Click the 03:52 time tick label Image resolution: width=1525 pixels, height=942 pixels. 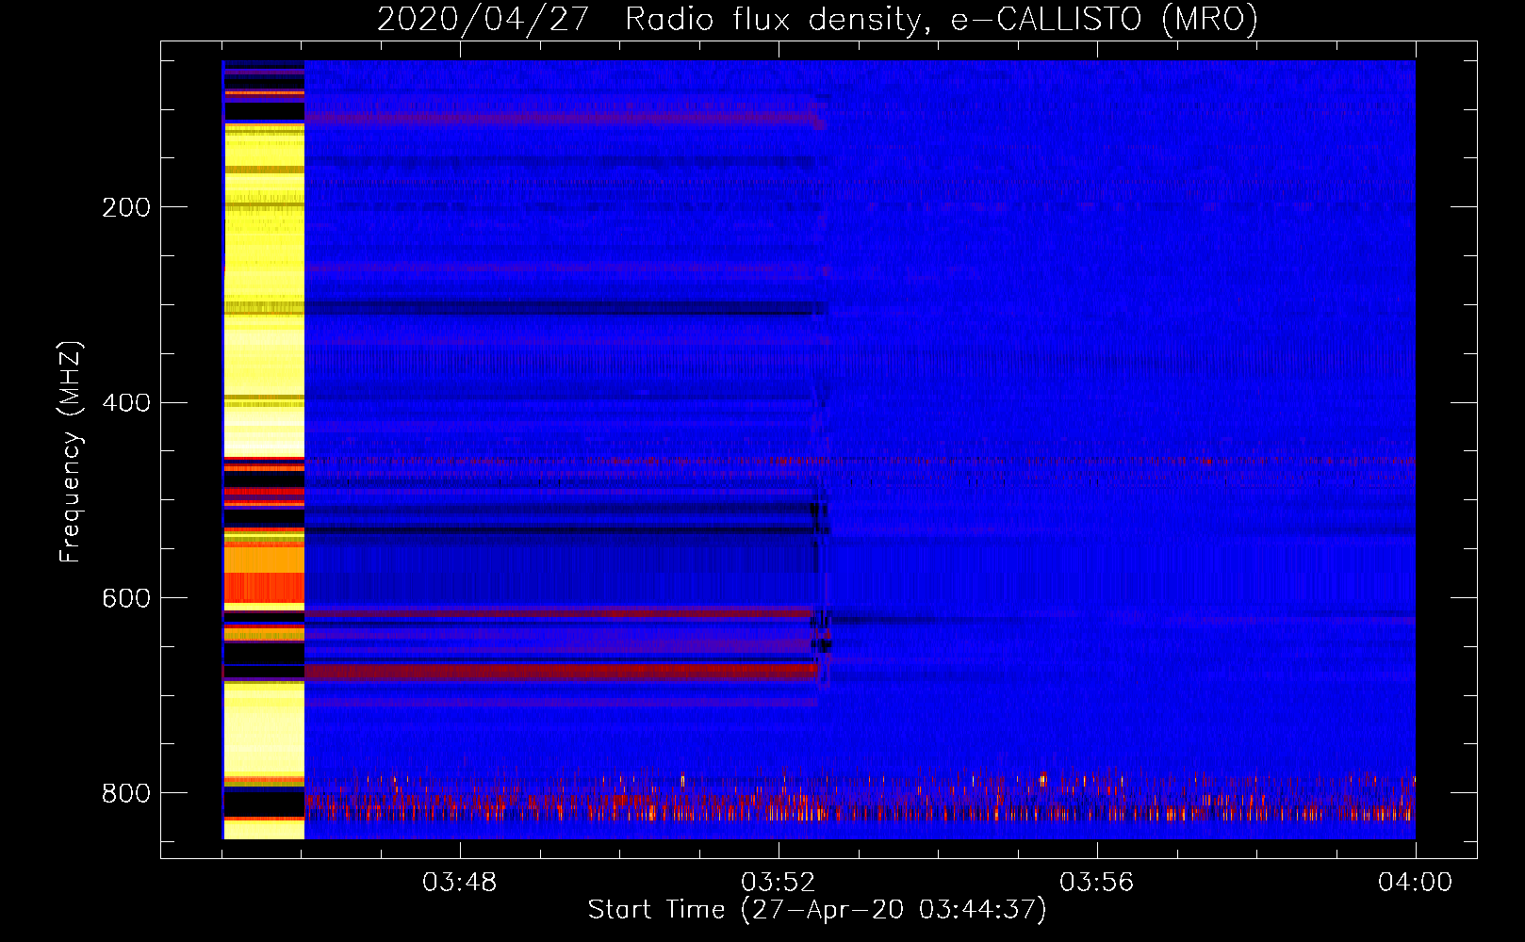tap(779, 883)
